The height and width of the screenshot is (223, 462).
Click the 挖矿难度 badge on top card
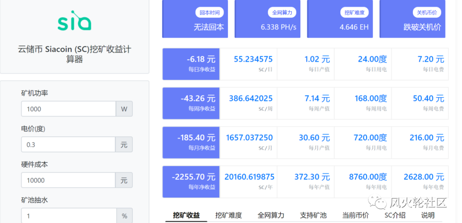[x=355, y=13]
